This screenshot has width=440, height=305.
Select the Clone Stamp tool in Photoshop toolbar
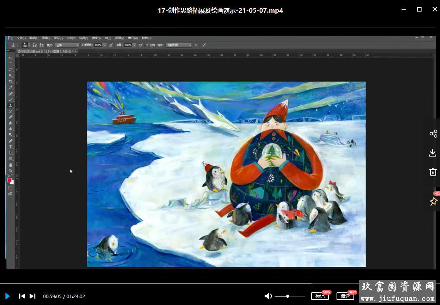tap(11, 105)
